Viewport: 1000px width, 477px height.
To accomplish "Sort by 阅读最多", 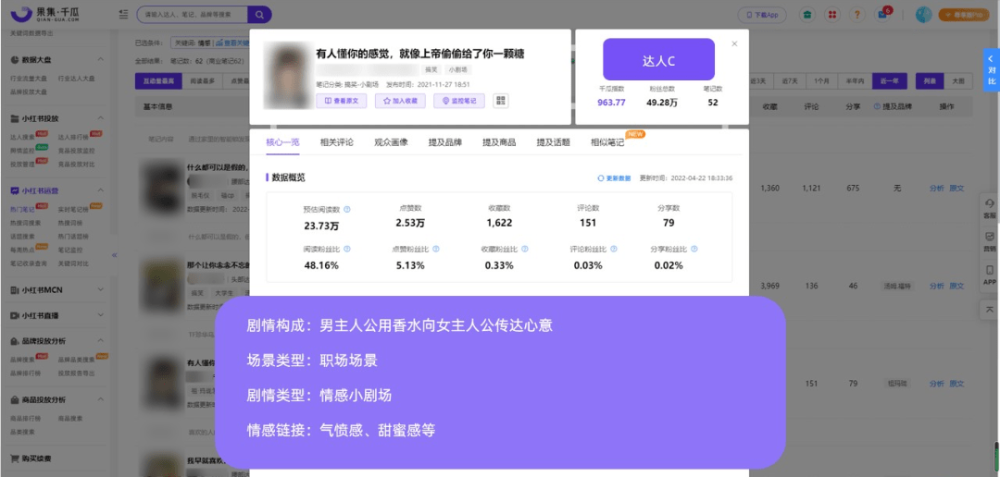I will (202, 80).
